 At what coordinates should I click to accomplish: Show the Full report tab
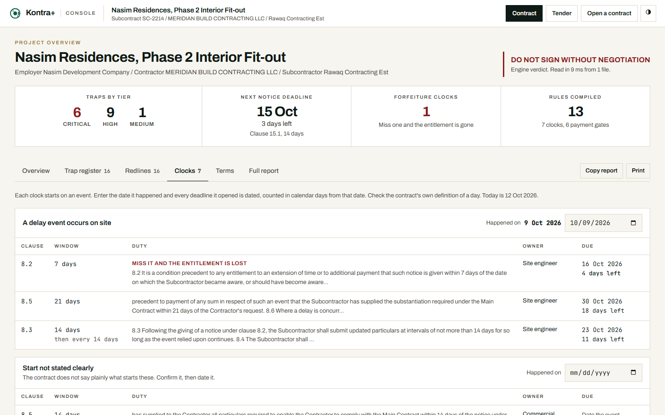[x=264, y=171]
